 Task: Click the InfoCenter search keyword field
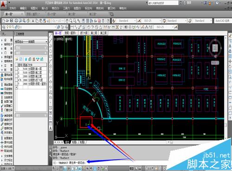point(163,3)
